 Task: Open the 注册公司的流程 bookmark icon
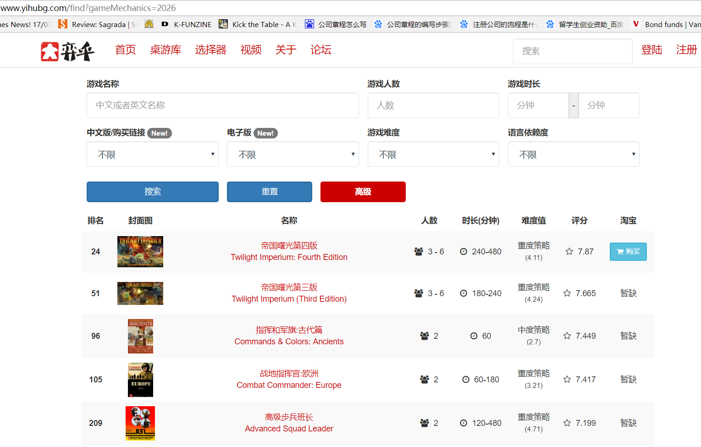click(464, 24)
